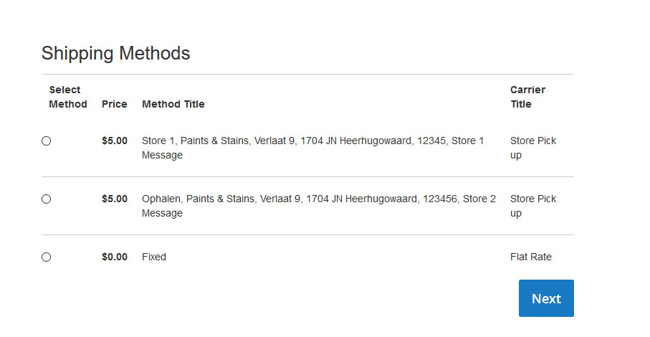650x337 pixels.
Task: Click the $0.00 price for Fixed method
Action: (x=115, y=257)
